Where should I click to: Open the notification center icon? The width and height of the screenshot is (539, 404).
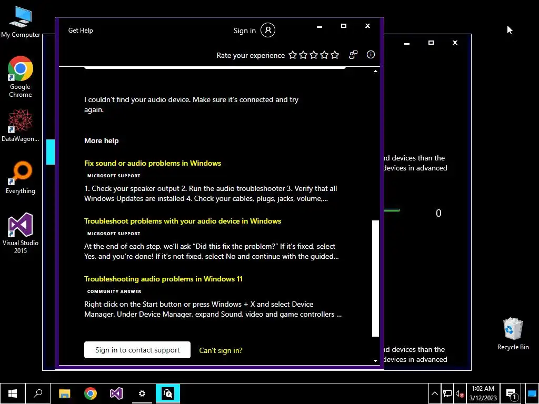click(512, 394)
